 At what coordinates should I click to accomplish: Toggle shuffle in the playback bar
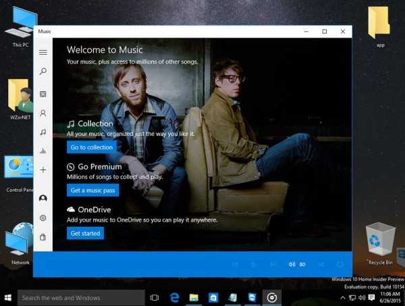pos(321,264)
